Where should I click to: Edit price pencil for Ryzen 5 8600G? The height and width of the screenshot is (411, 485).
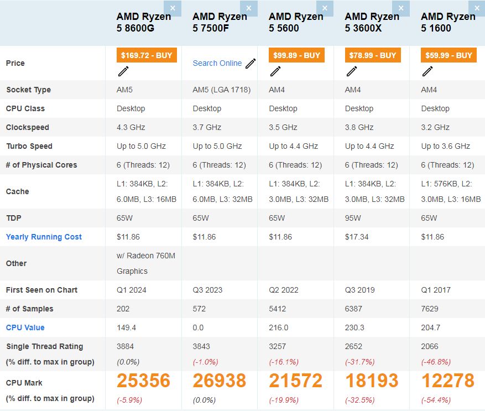click(x=123, y=71)
